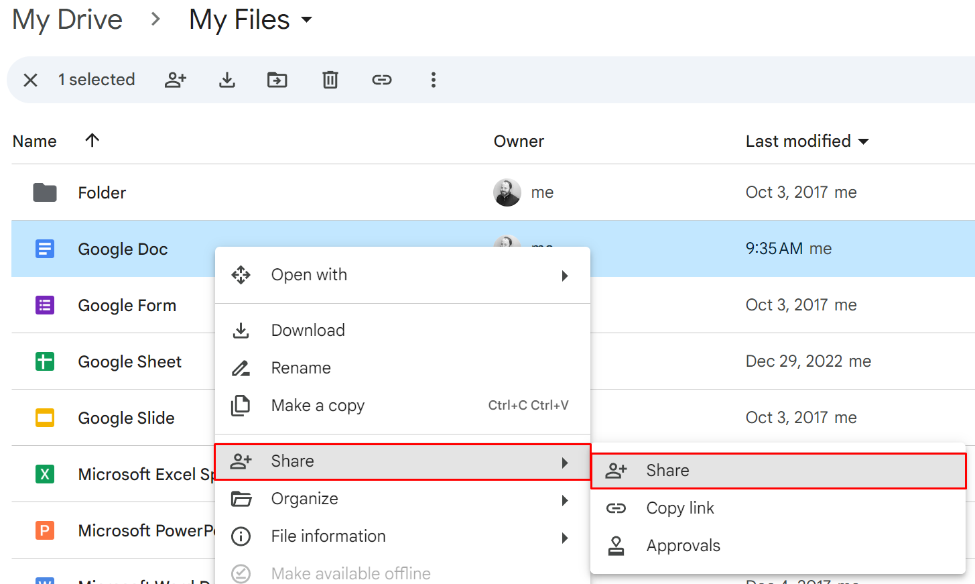Clear the current selection with the X icon
The image size is (975, 584).
click(30, 80)
